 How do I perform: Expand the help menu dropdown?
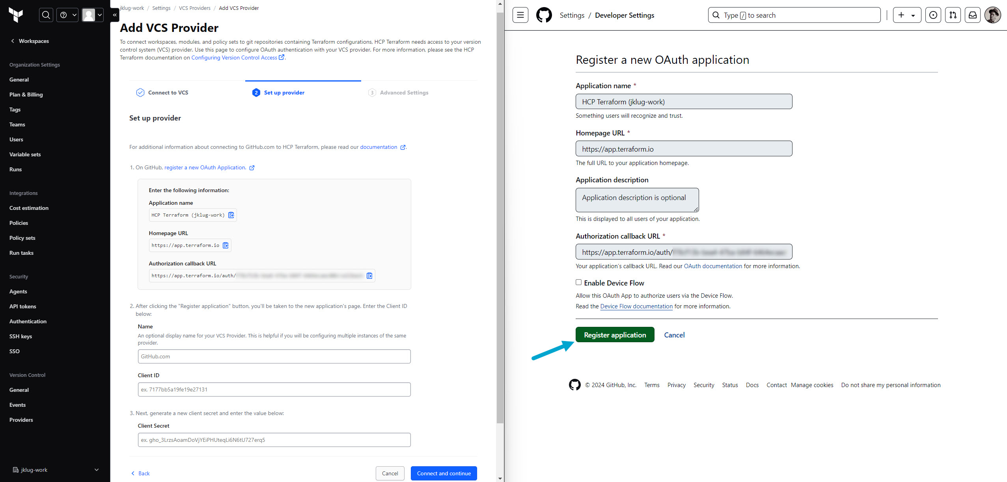(x=67, y=15)
